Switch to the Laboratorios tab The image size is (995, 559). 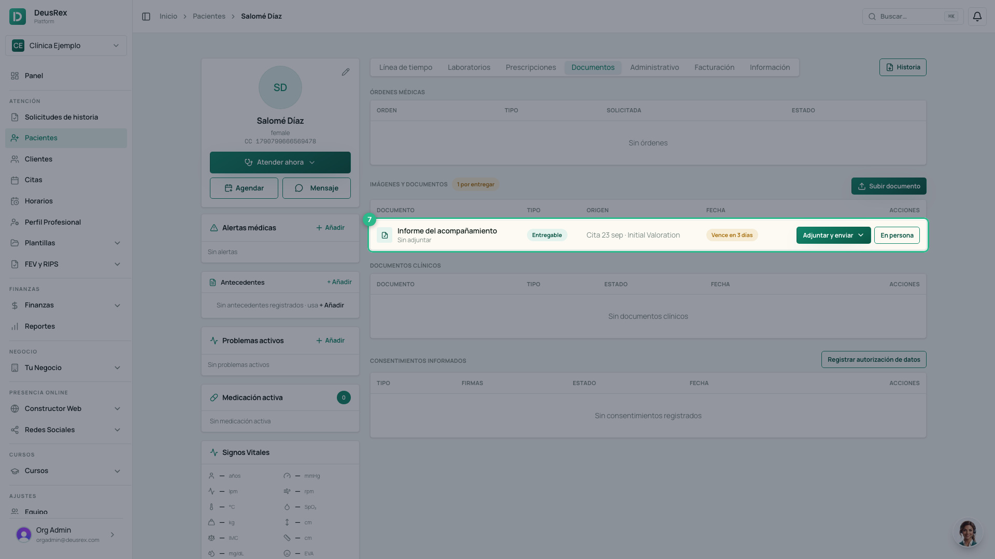[469, 67]
